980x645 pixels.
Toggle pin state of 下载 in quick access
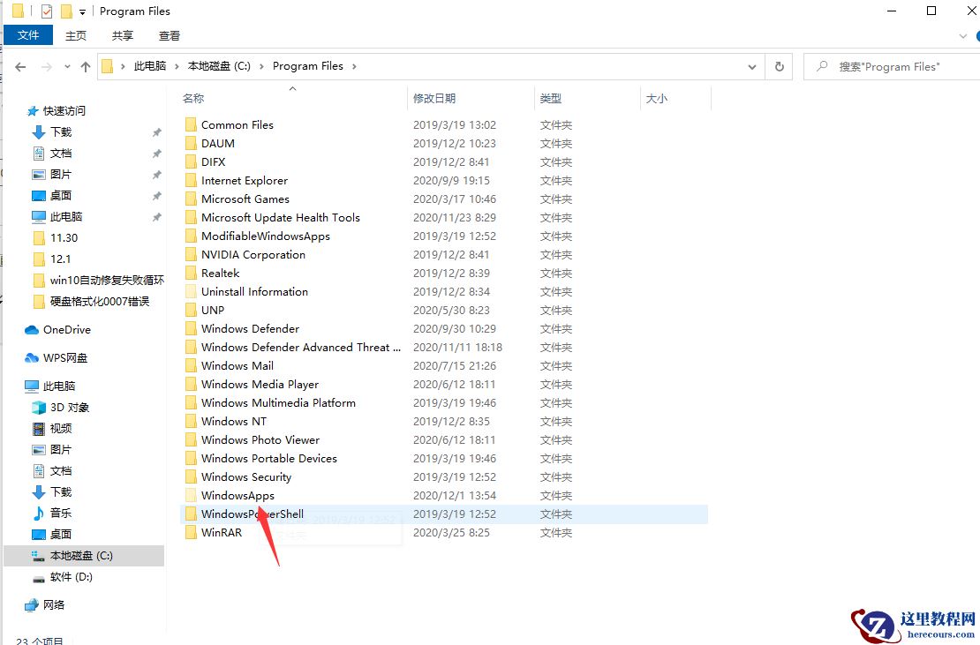tap(157, 131)
